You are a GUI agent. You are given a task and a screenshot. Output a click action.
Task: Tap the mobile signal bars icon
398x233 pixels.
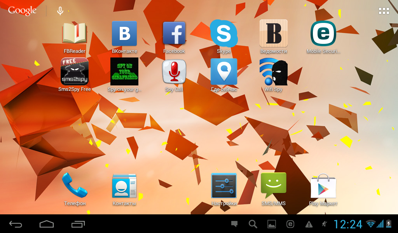[x=380, y=224]
